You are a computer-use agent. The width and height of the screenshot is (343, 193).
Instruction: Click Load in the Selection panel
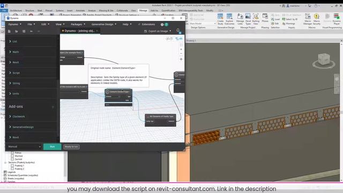pyautogui.click(x=275, y=19)
